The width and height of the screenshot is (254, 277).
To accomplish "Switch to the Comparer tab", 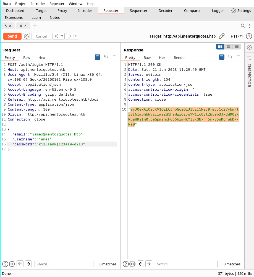I will coord(192,11).
